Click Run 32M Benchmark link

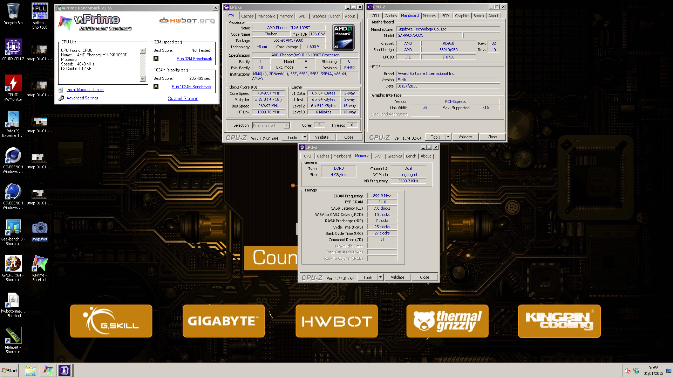tap(194, 59)
